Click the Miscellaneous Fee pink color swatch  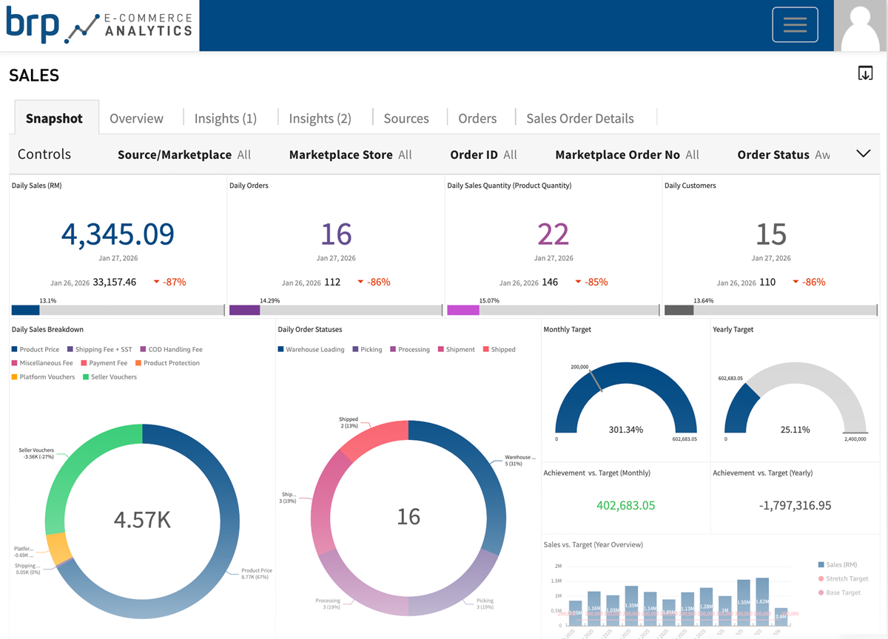pyautogui.click(x=13, y=362)
